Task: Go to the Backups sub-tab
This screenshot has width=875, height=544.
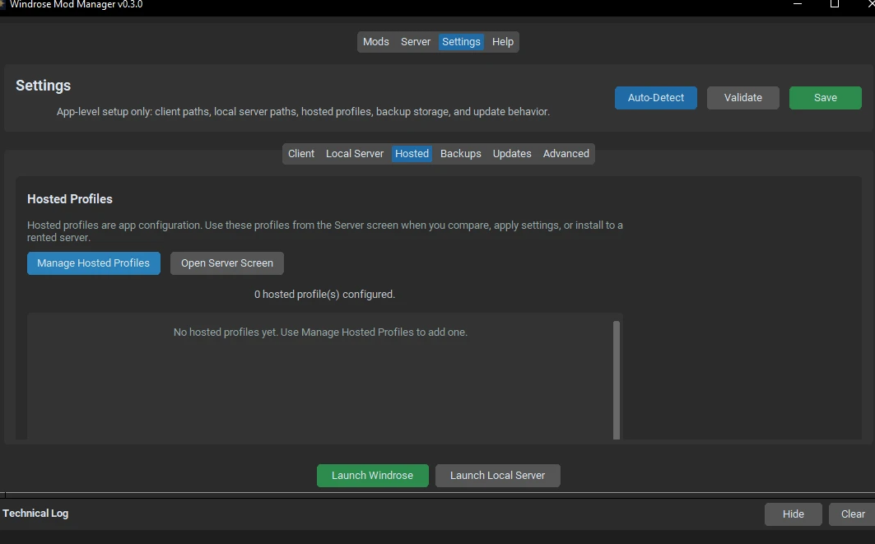Action: click(x=461, y=154)
